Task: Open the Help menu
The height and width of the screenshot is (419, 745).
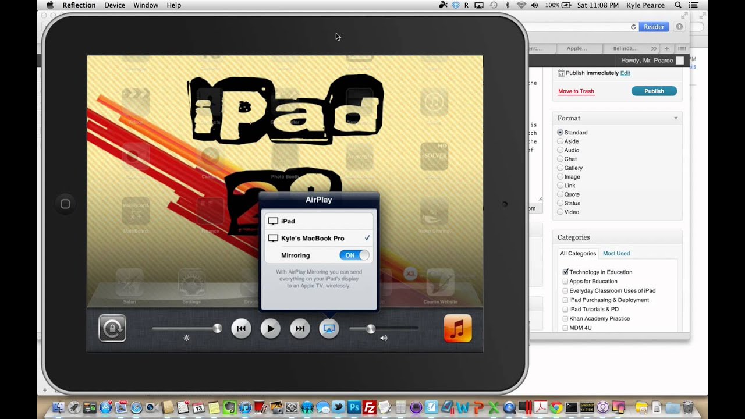Action: coord(174,5)
